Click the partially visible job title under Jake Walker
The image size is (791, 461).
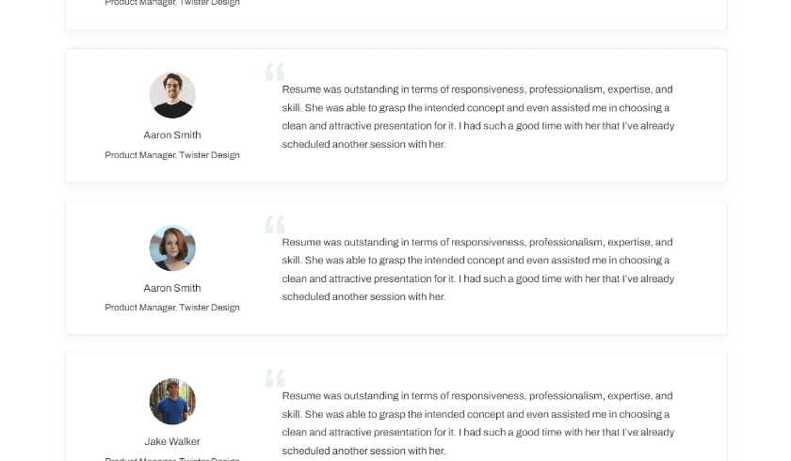[x=172, y=459]
